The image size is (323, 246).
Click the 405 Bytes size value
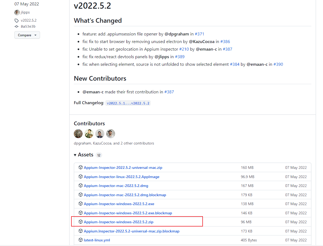point(249,240)
